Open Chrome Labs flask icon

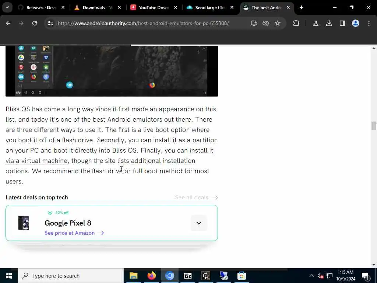pos(316,23)
